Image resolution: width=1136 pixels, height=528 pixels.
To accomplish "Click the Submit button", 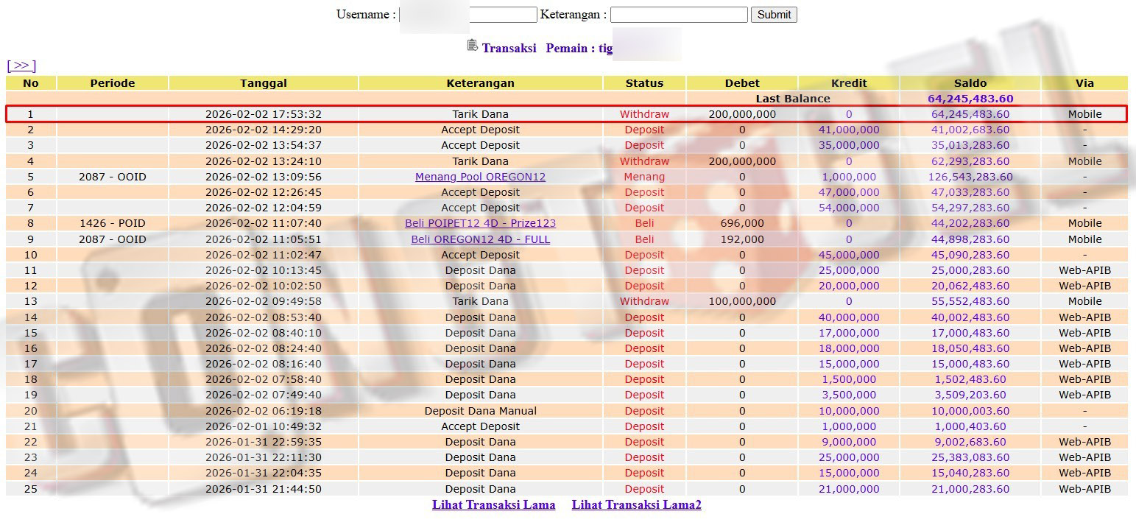I will [774, 15].
